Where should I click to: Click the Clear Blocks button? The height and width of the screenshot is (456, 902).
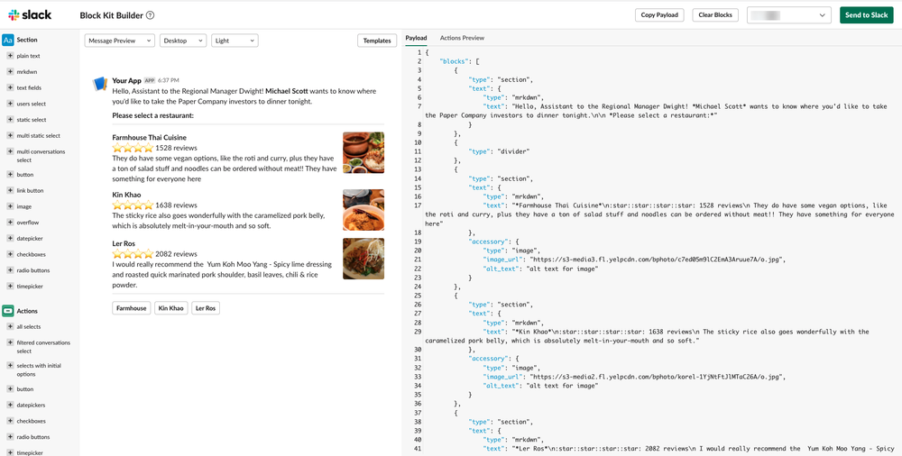tap(715, 15)
